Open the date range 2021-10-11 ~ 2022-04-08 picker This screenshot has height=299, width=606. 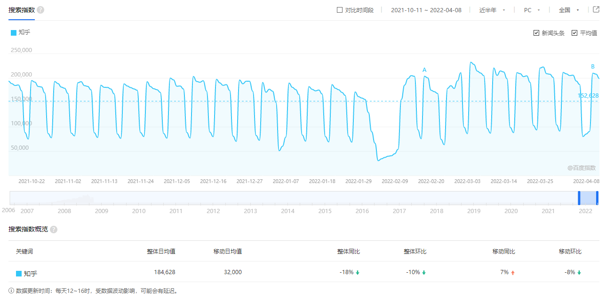[x=426, y=10]
